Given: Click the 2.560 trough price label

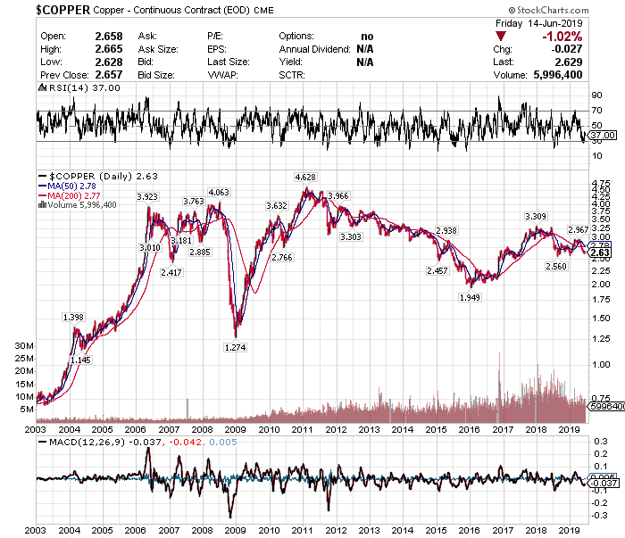Looking at the screenshot, I should pos(556,267).
